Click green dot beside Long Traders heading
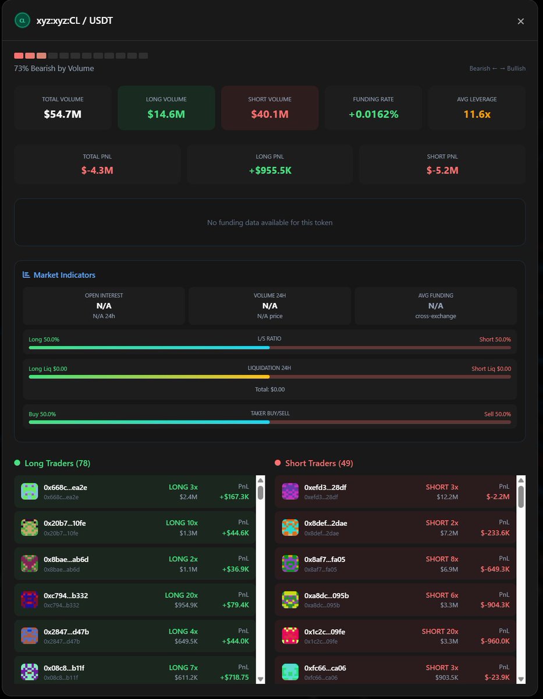The height and width of the screenshot is (699, 543). tap(17, 463)
